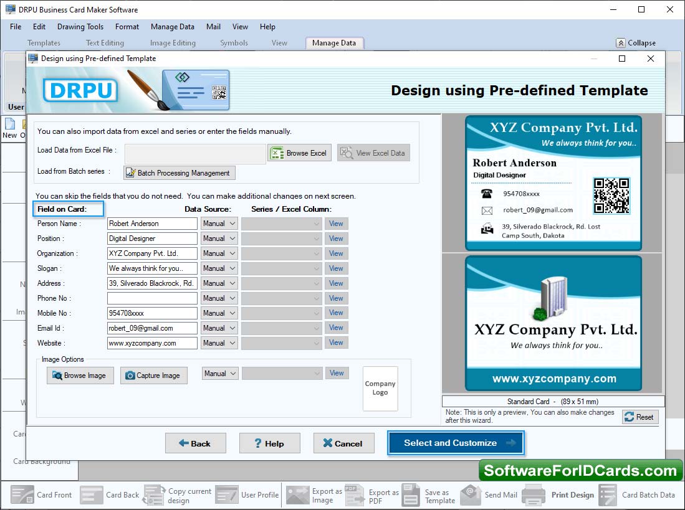Switch to Text Editing ribbon tab
The width and height of the screenshot is (685, 510).
pos(105,43)
